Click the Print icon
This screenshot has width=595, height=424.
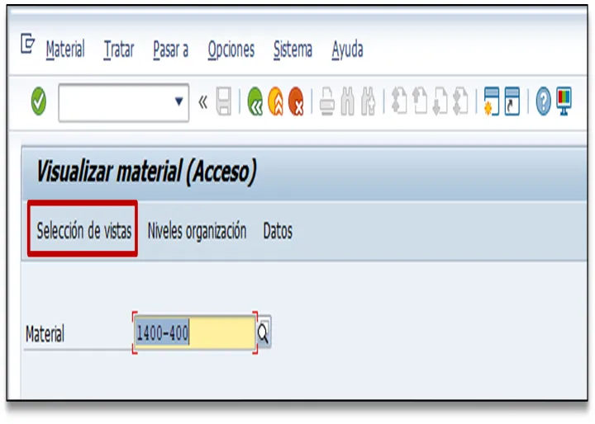click(327, 101)
